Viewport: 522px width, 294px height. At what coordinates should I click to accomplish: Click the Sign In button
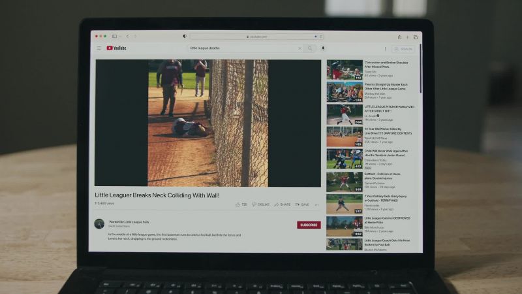pos(403,49)
